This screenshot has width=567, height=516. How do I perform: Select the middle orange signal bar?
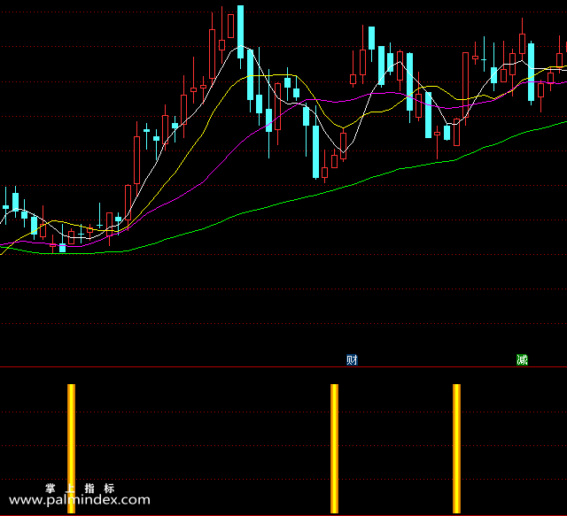[x=335, y=449]
